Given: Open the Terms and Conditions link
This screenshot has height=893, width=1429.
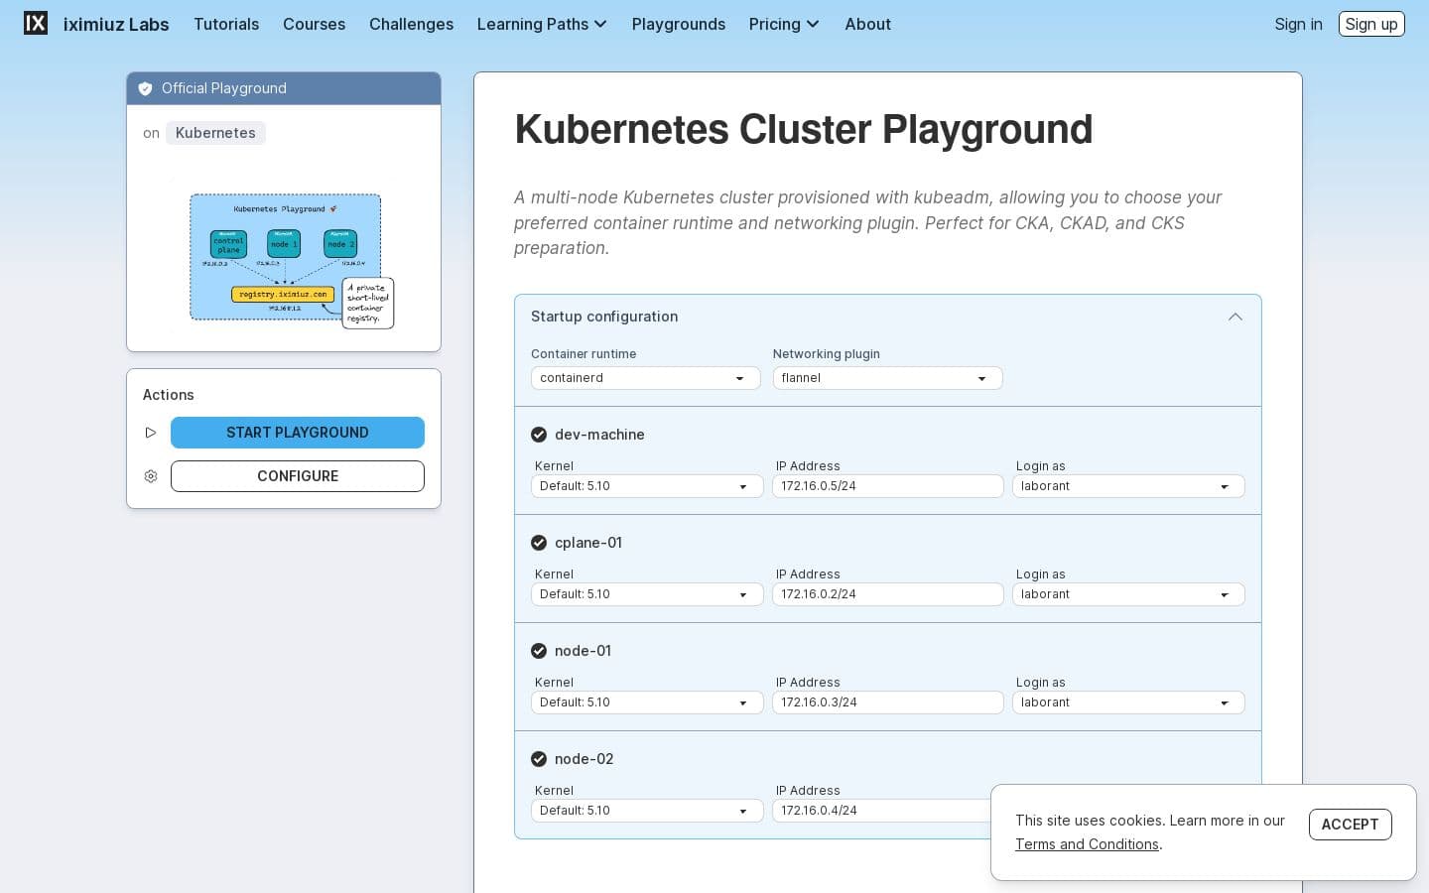Looking at the screenshot, I should click(x=1087, y=844).
